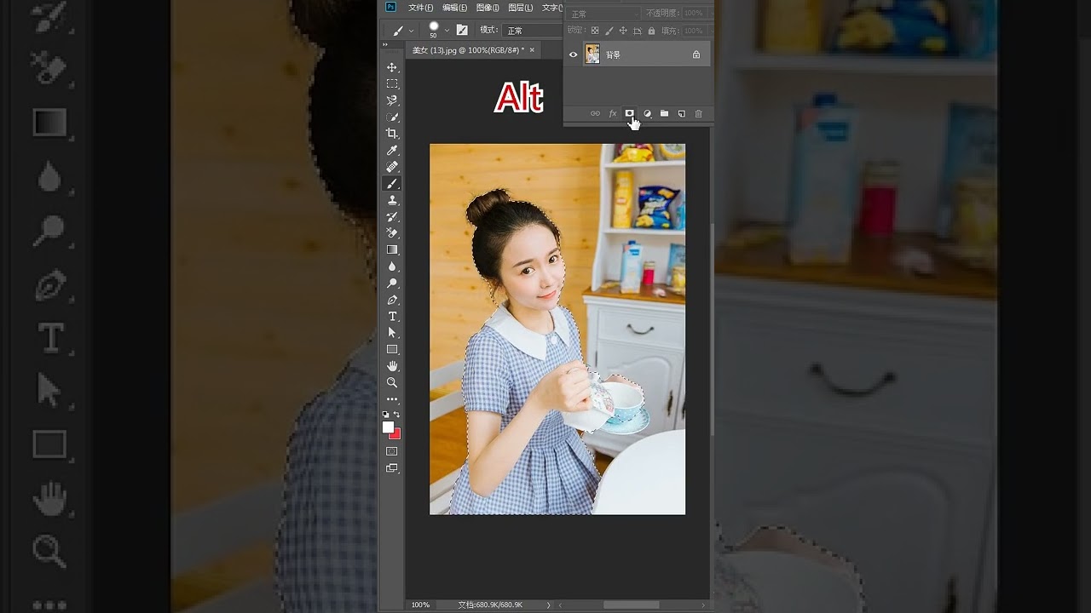Open the 模式 blend mode dropdown
1091x613 pixels.
pos(532,31)
